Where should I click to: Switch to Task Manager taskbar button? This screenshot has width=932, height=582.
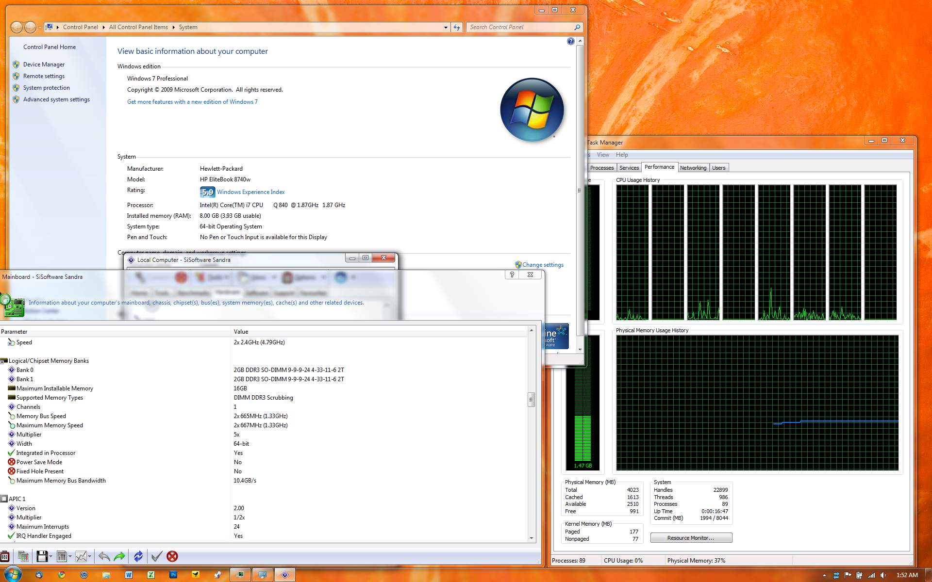click(x=240, y=575)
